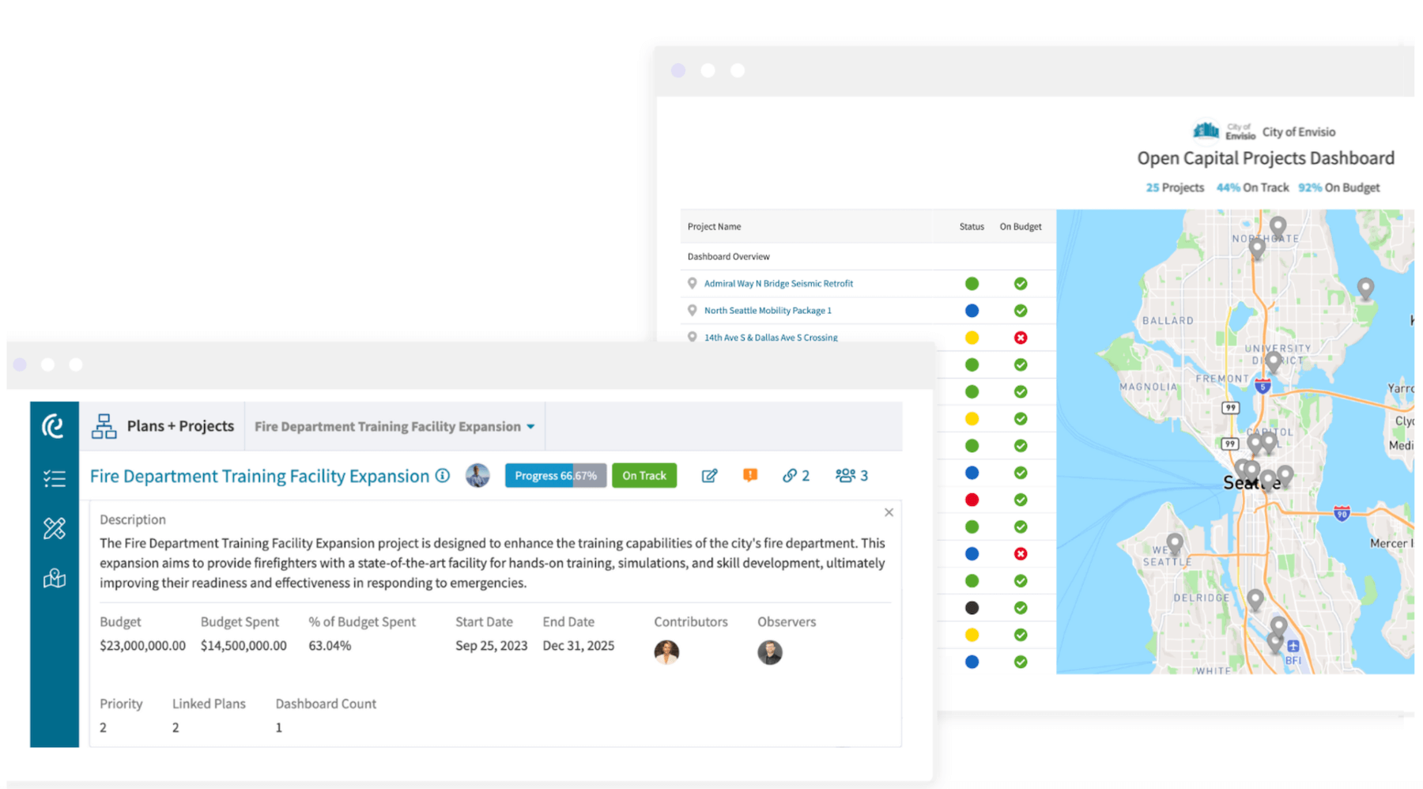1423x789 pixels.
Task: Click the Dashboard Overview row
Action: (868, 256)
